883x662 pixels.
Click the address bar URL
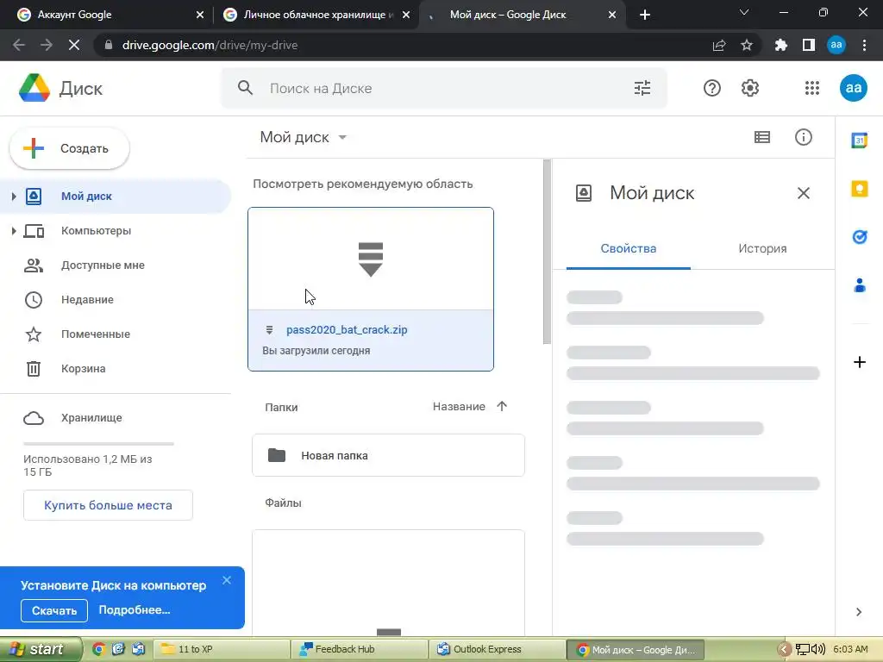[x=210, y=45]
